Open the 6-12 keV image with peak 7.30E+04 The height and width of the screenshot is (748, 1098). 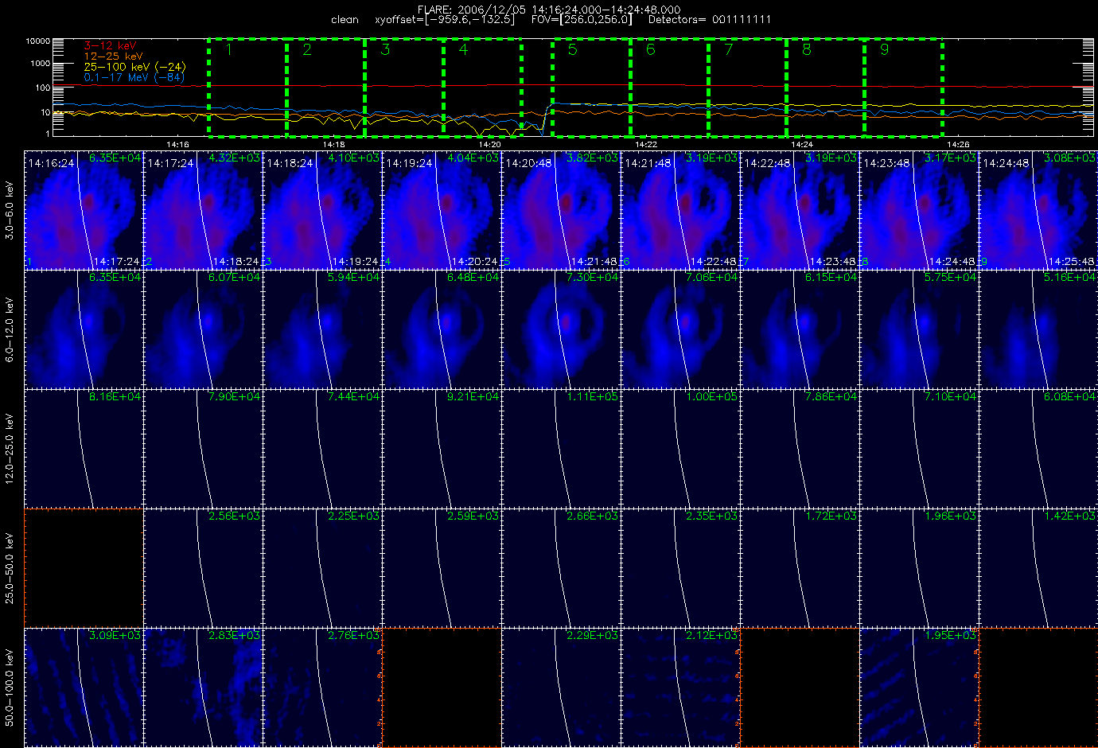[x=561, y=329]
